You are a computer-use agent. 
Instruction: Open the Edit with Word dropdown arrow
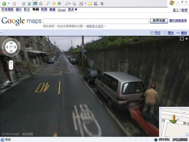(x=86, y=3)
